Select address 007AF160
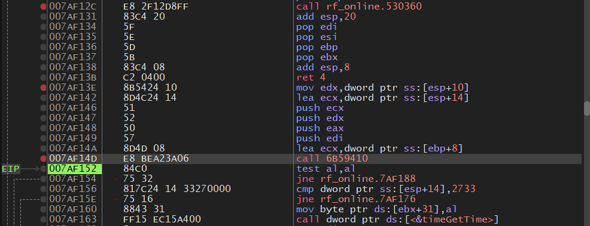 point(73,209)
